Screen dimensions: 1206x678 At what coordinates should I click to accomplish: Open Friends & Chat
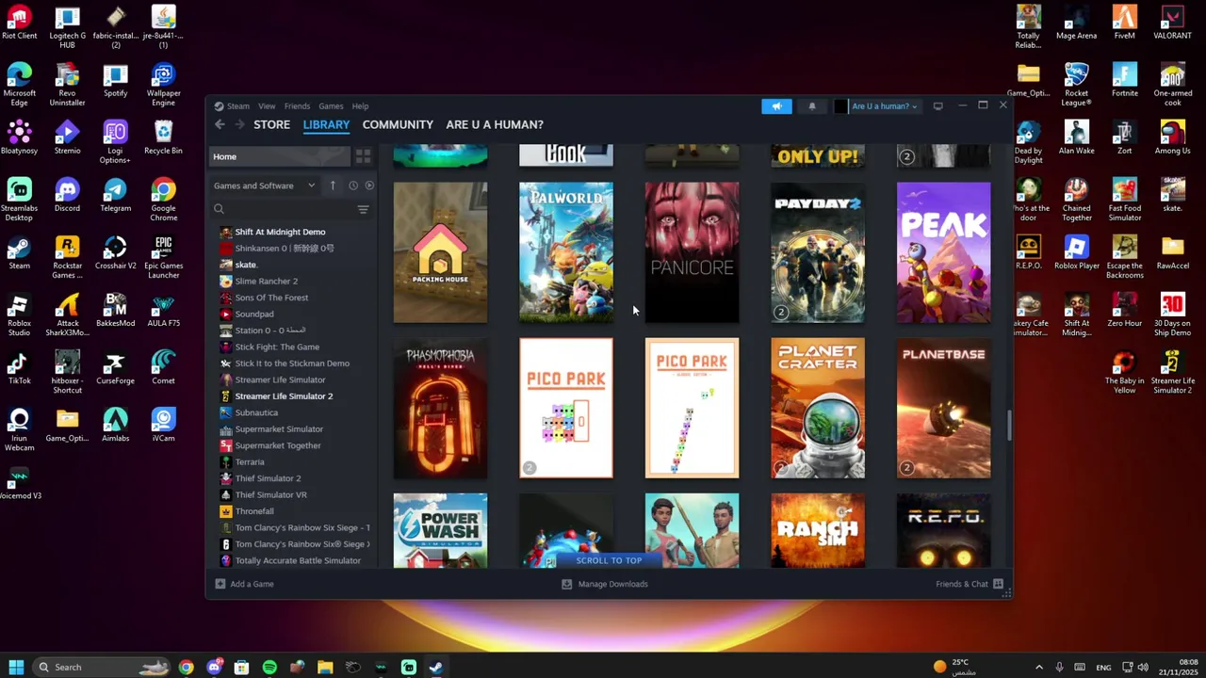(970, 584)
